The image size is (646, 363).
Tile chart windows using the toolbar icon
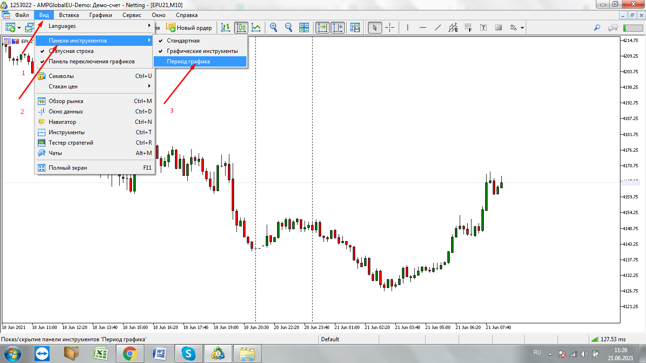click(304, 27)
